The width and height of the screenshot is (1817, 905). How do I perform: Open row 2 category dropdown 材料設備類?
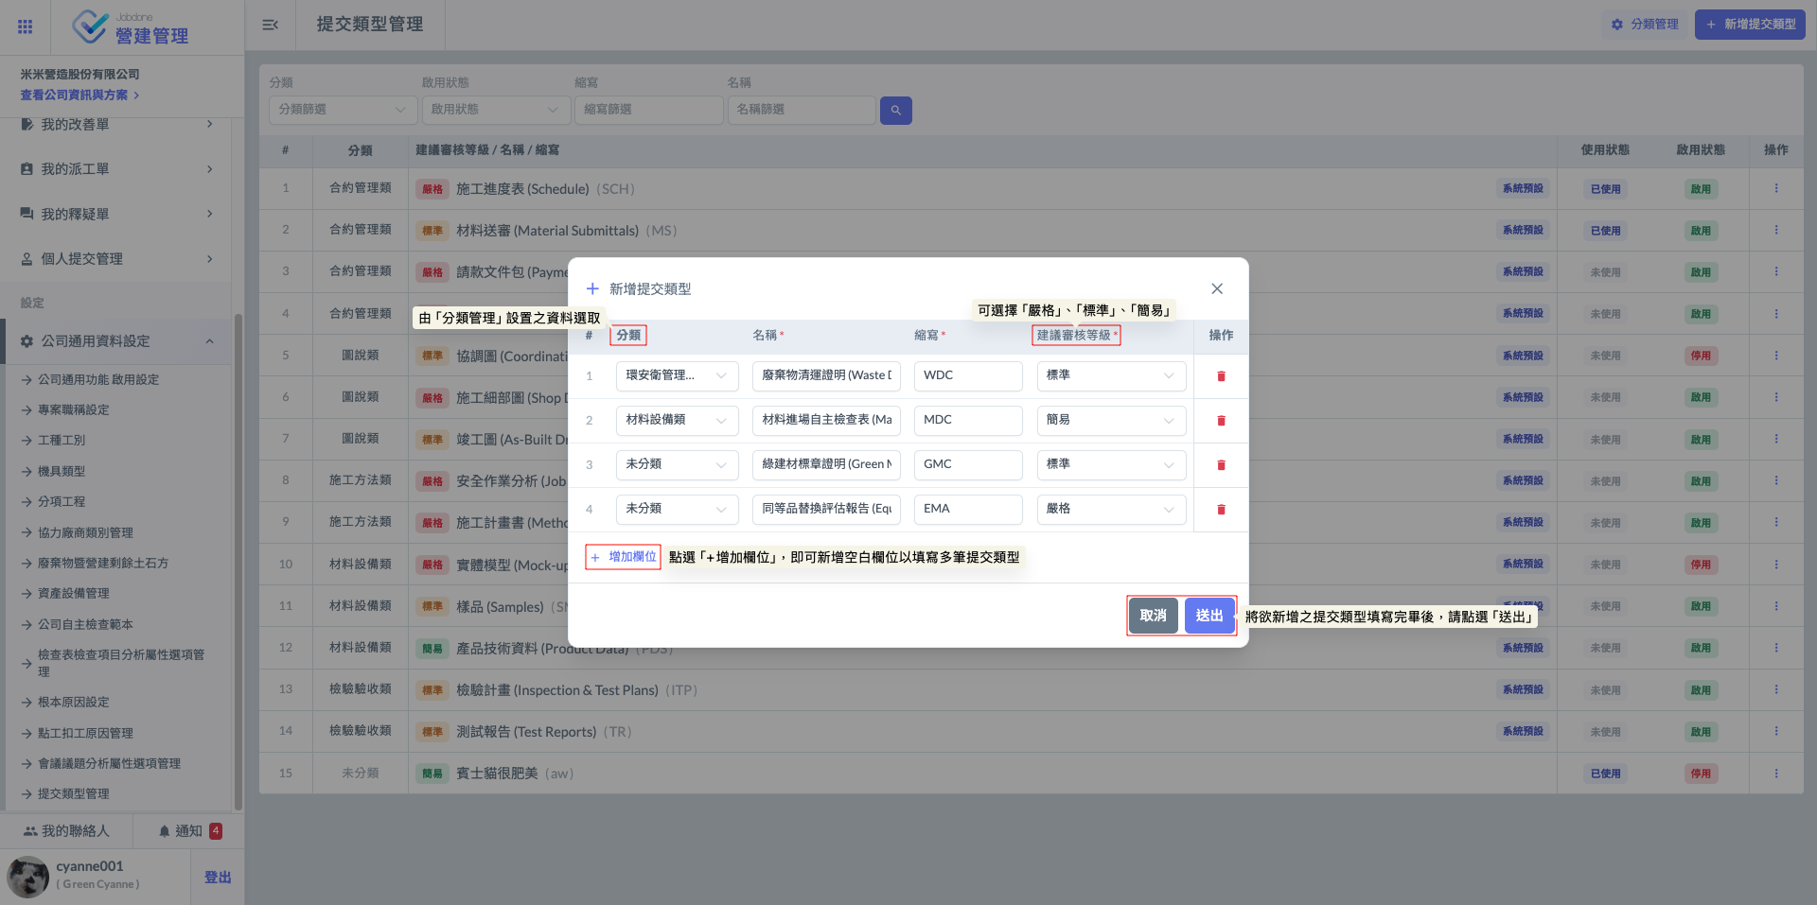click(x=677, y=420)
